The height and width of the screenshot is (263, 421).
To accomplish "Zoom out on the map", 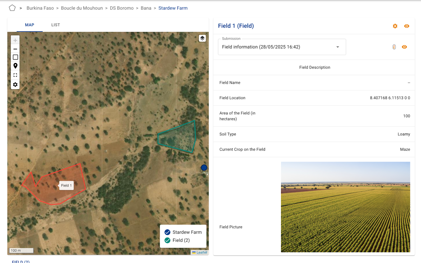I will pyautogui.click(x=15, y=49).
